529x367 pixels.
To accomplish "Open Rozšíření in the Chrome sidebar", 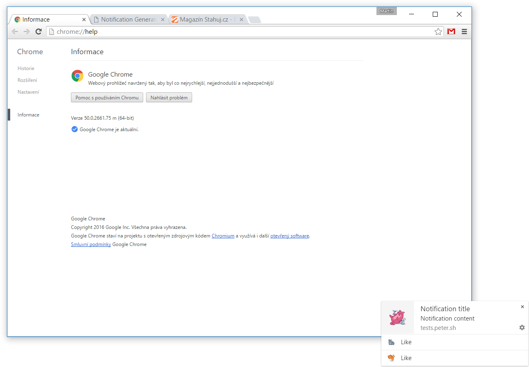I will (27, 80).
